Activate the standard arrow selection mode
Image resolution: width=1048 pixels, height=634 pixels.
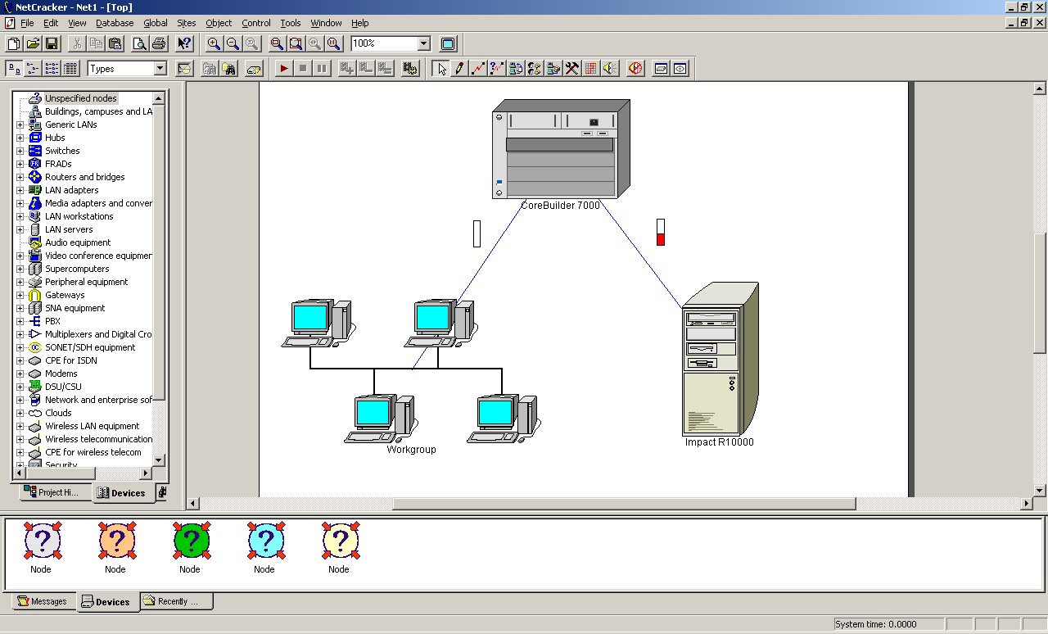click(x=441, y=69)
